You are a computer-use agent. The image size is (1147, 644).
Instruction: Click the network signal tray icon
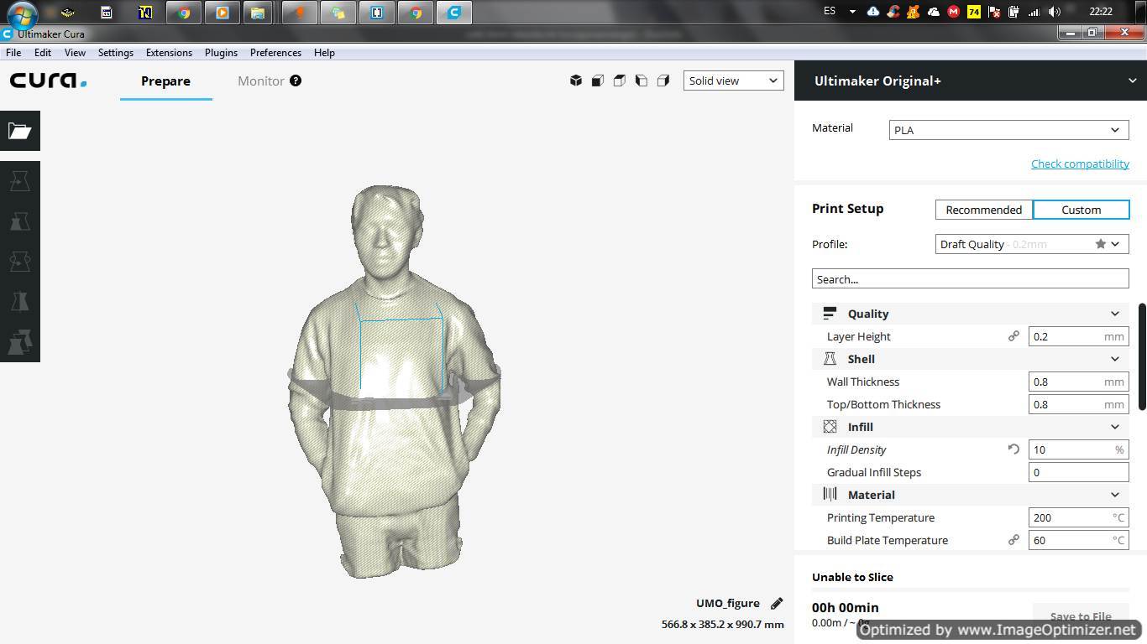1034,12
